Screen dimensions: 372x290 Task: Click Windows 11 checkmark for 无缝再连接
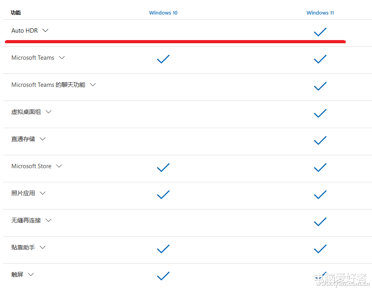[x=320, y=222]
